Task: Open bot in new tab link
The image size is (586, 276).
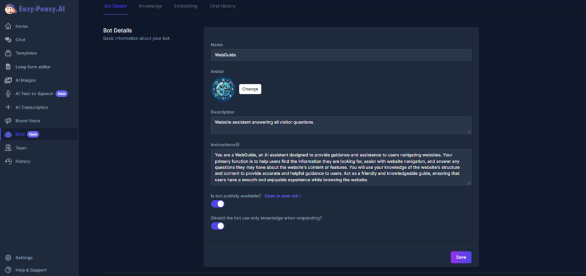Action: click(x=282, y=196)
